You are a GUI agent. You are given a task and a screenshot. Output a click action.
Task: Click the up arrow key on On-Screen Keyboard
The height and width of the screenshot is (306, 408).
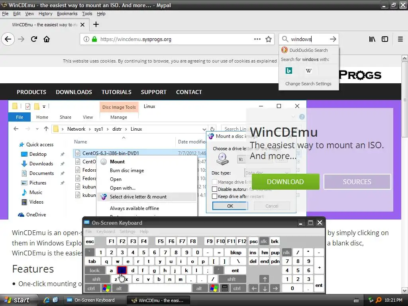(265, 279)
